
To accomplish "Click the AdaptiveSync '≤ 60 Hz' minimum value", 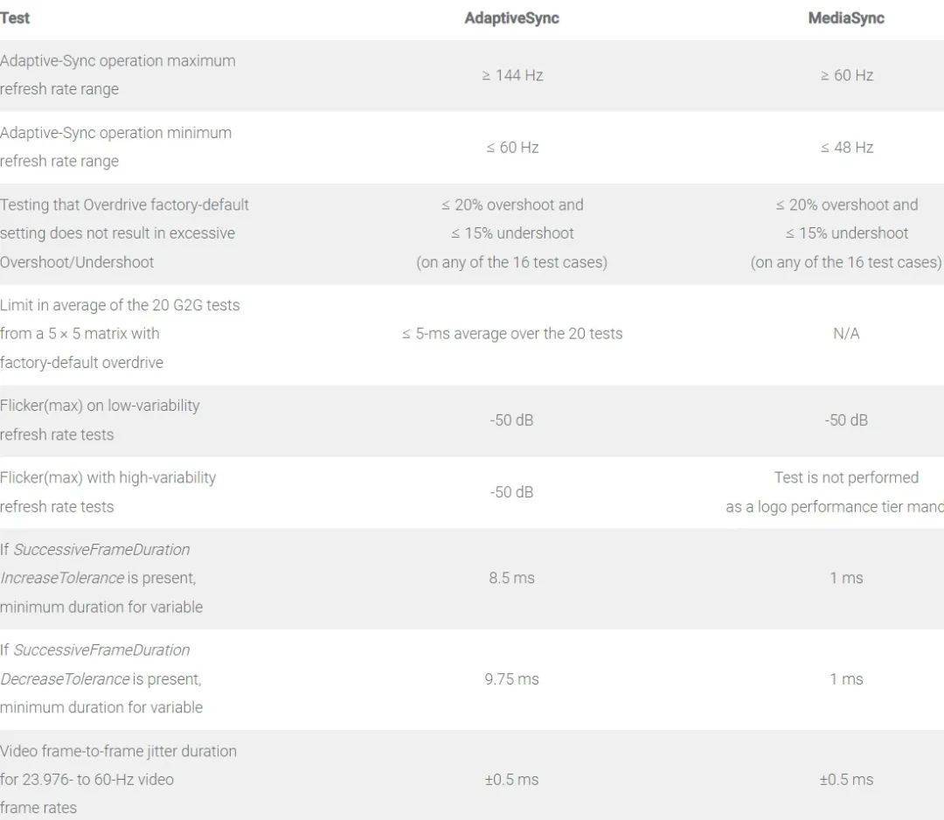I will pos(512,147).
